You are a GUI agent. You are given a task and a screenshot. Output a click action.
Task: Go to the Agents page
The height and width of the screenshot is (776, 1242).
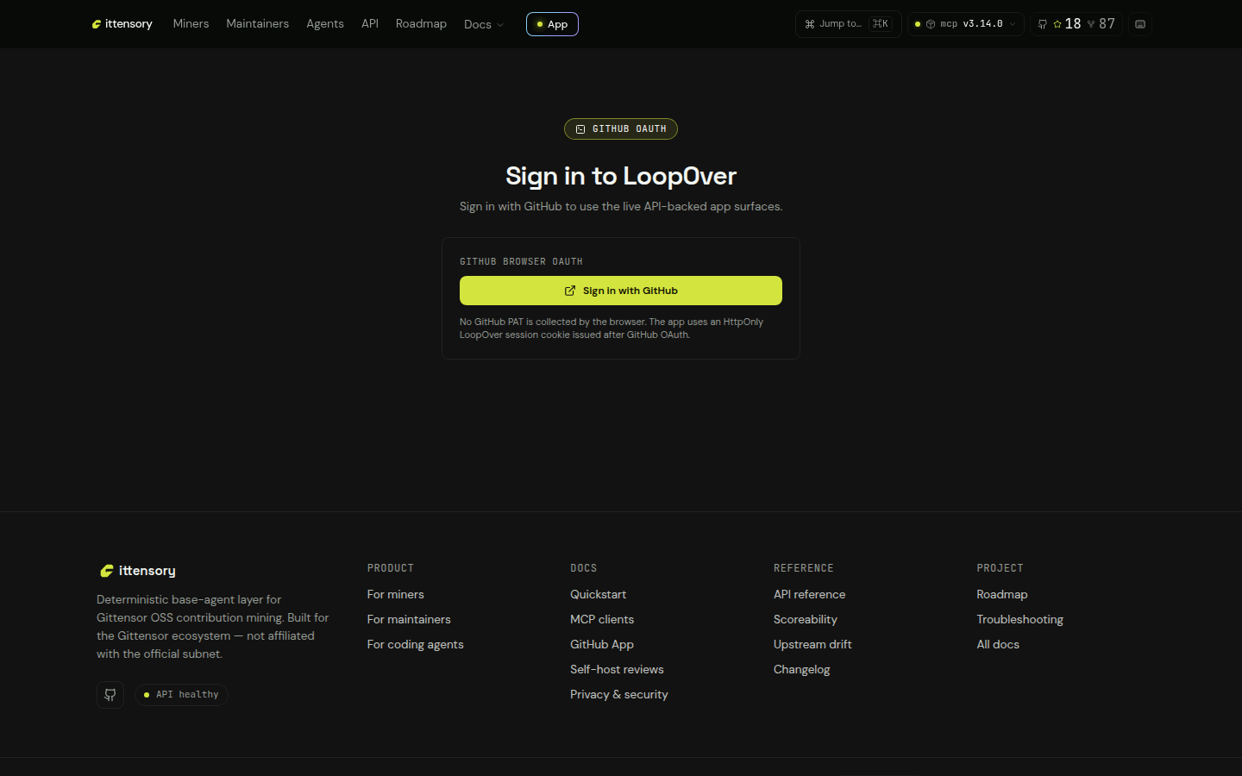[325, 23]
